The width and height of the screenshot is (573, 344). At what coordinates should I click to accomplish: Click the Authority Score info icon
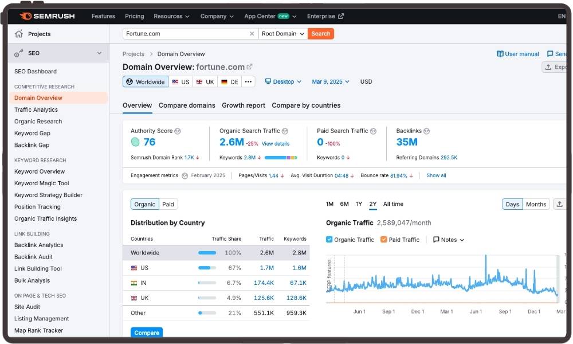[x=178, y=131]
